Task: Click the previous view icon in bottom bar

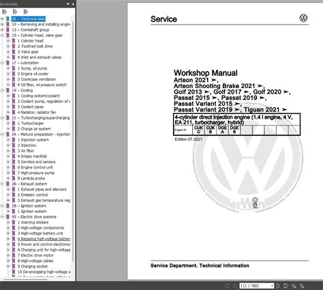Action: coord(294,286)
